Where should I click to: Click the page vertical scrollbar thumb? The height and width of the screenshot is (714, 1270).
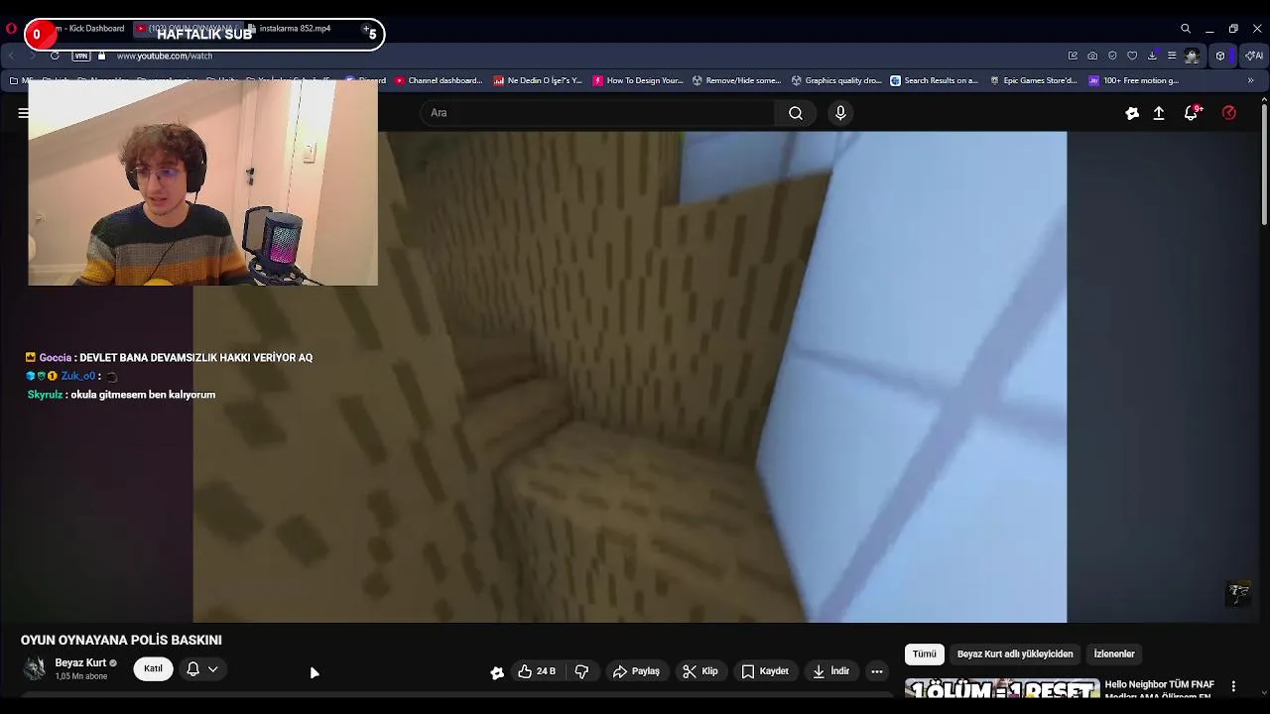[1264, 164]
